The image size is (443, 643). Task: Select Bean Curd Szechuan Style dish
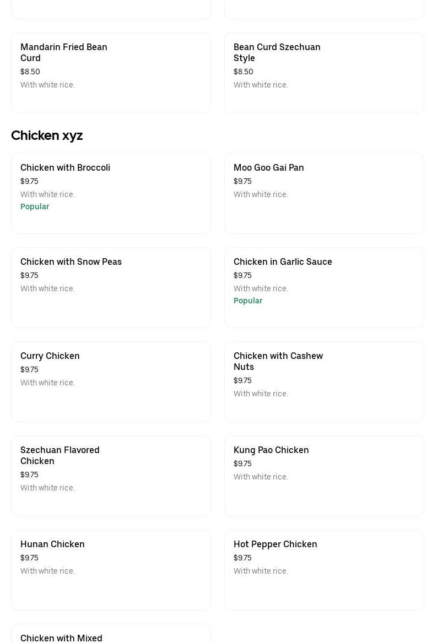pos(324,73)
